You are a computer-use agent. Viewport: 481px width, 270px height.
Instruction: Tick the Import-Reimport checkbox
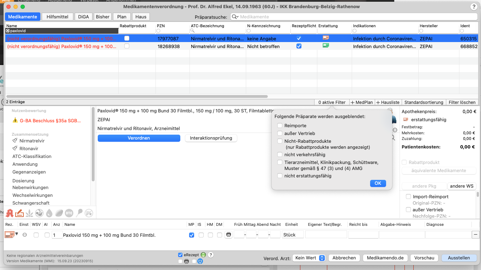coord(408,196)
